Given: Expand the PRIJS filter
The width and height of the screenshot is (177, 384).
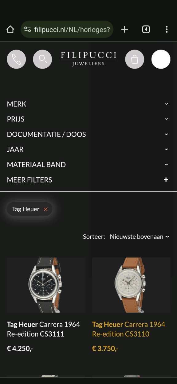Looking at the screenshot, I should coord(88,119).
